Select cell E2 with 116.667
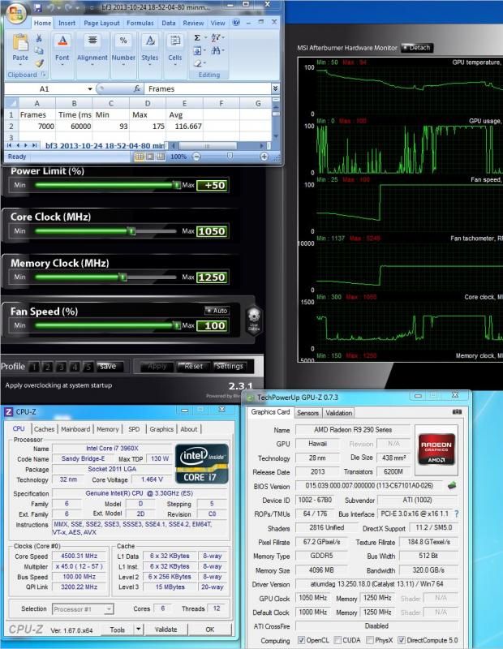 184,127
